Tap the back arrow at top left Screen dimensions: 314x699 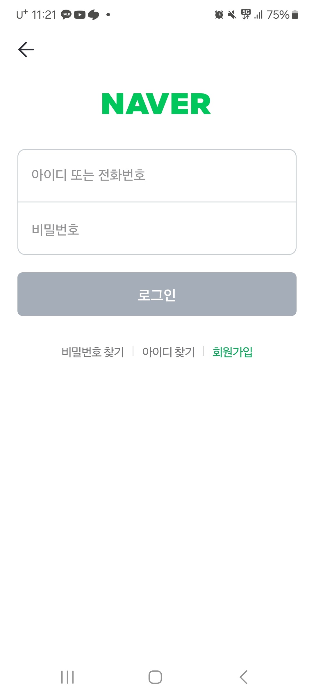point(26,50)
